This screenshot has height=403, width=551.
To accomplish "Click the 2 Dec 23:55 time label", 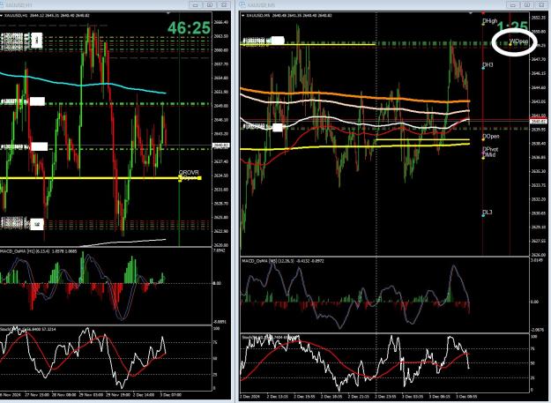I will click(x=386, y=397).
